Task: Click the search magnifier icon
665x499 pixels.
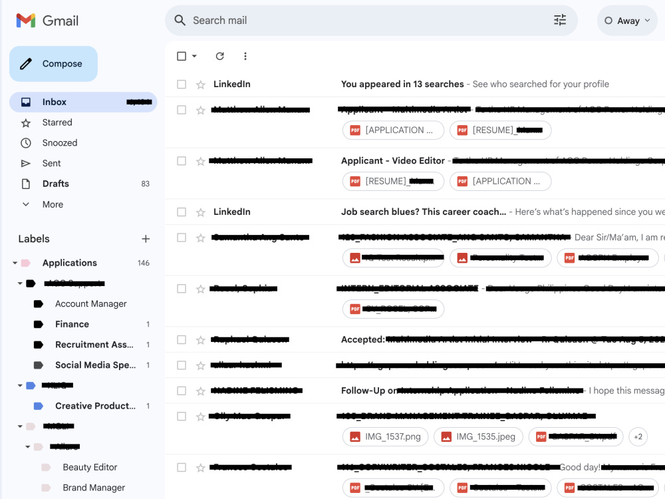Action: pyautogui.click(x=180, y=21)
